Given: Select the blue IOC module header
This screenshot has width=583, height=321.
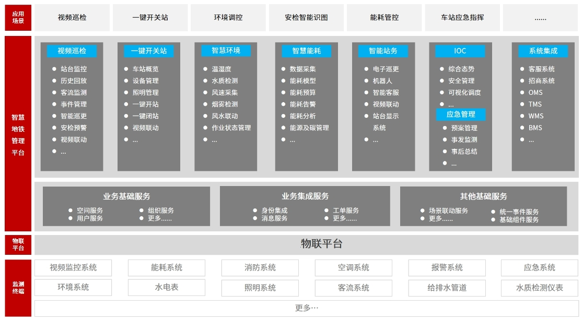Looking at the screenshot, I should click(x=460, y=51).
